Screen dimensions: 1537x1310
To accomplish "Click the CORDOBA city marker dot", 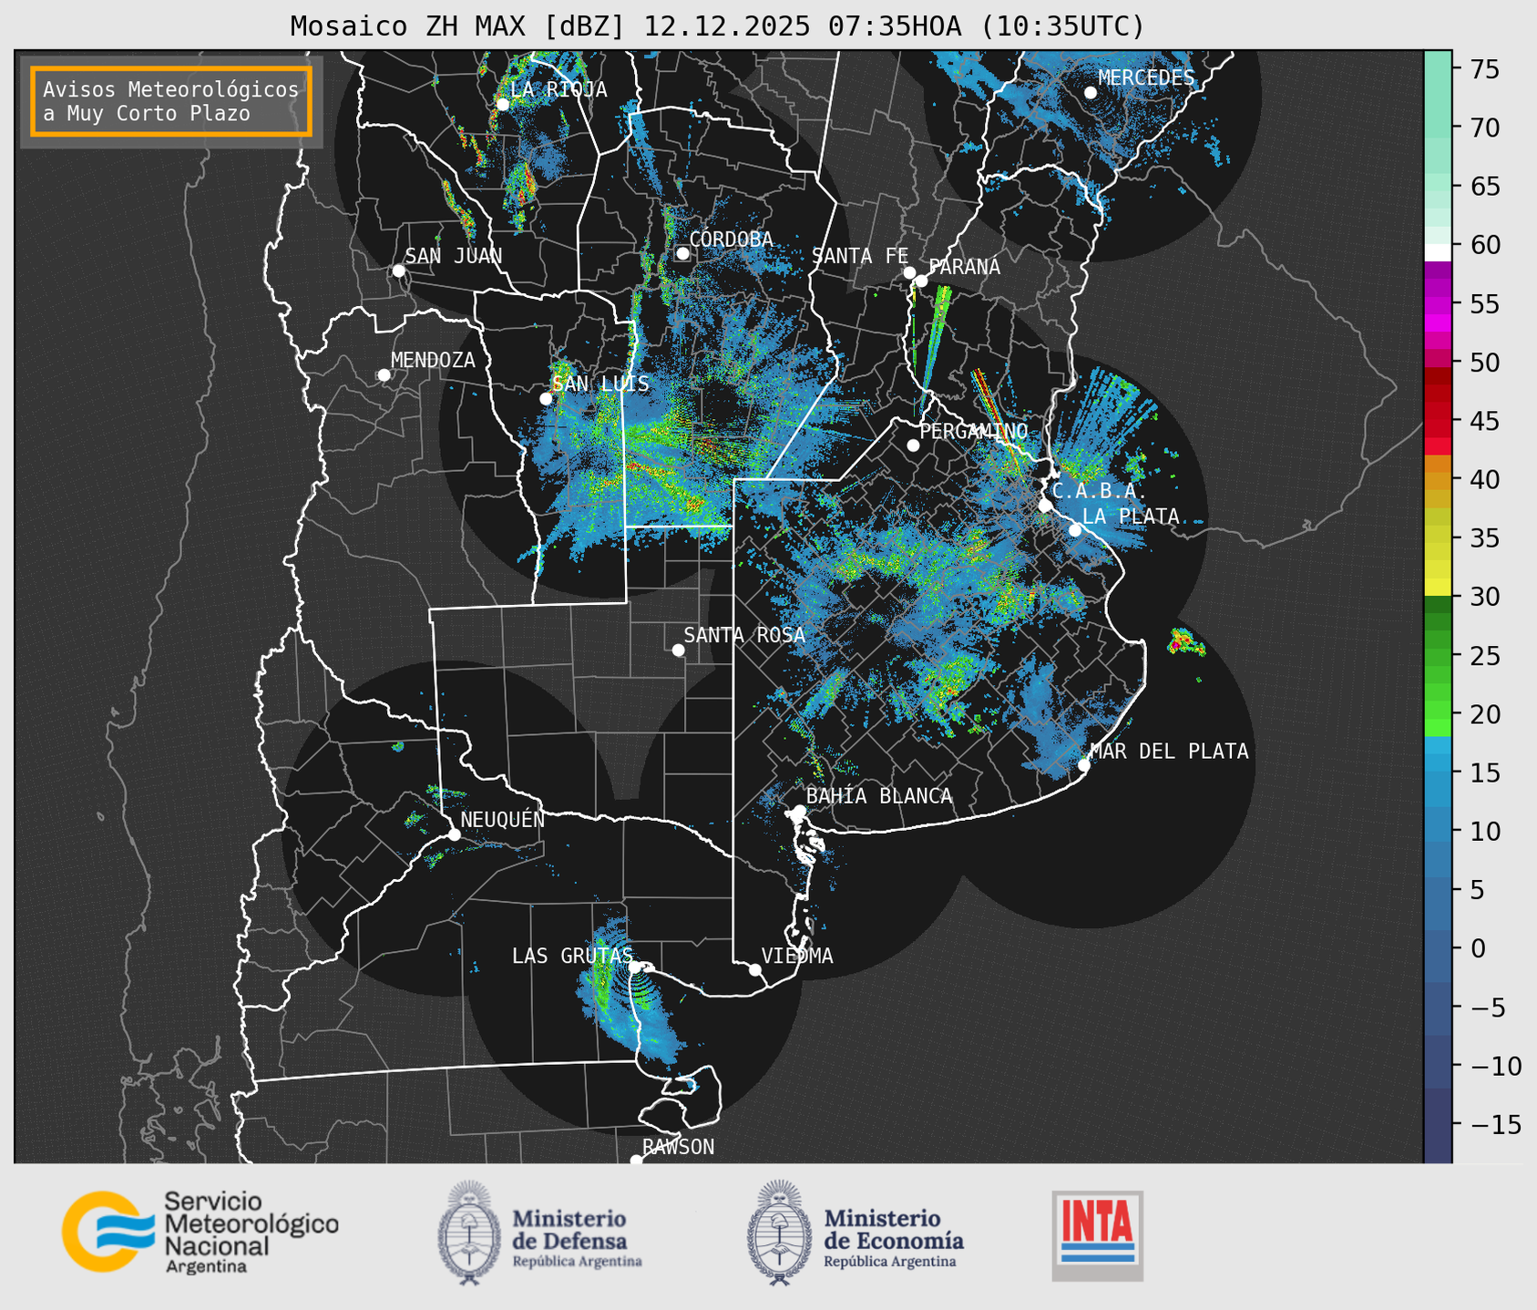I will 682,253.
